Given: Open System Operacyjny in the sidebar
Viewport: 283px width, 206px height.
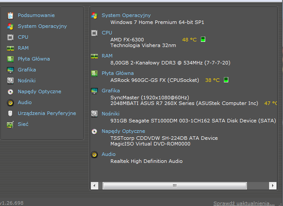Looking at the screenshot, I should point(42,27).
